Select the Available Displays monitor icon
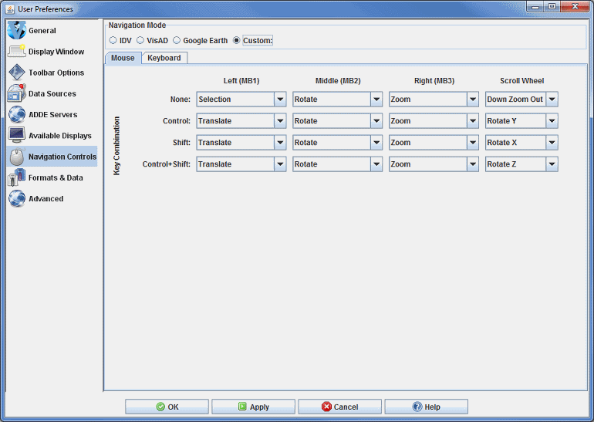Viewport: 594px width, 422px height. tap(17, 135)
